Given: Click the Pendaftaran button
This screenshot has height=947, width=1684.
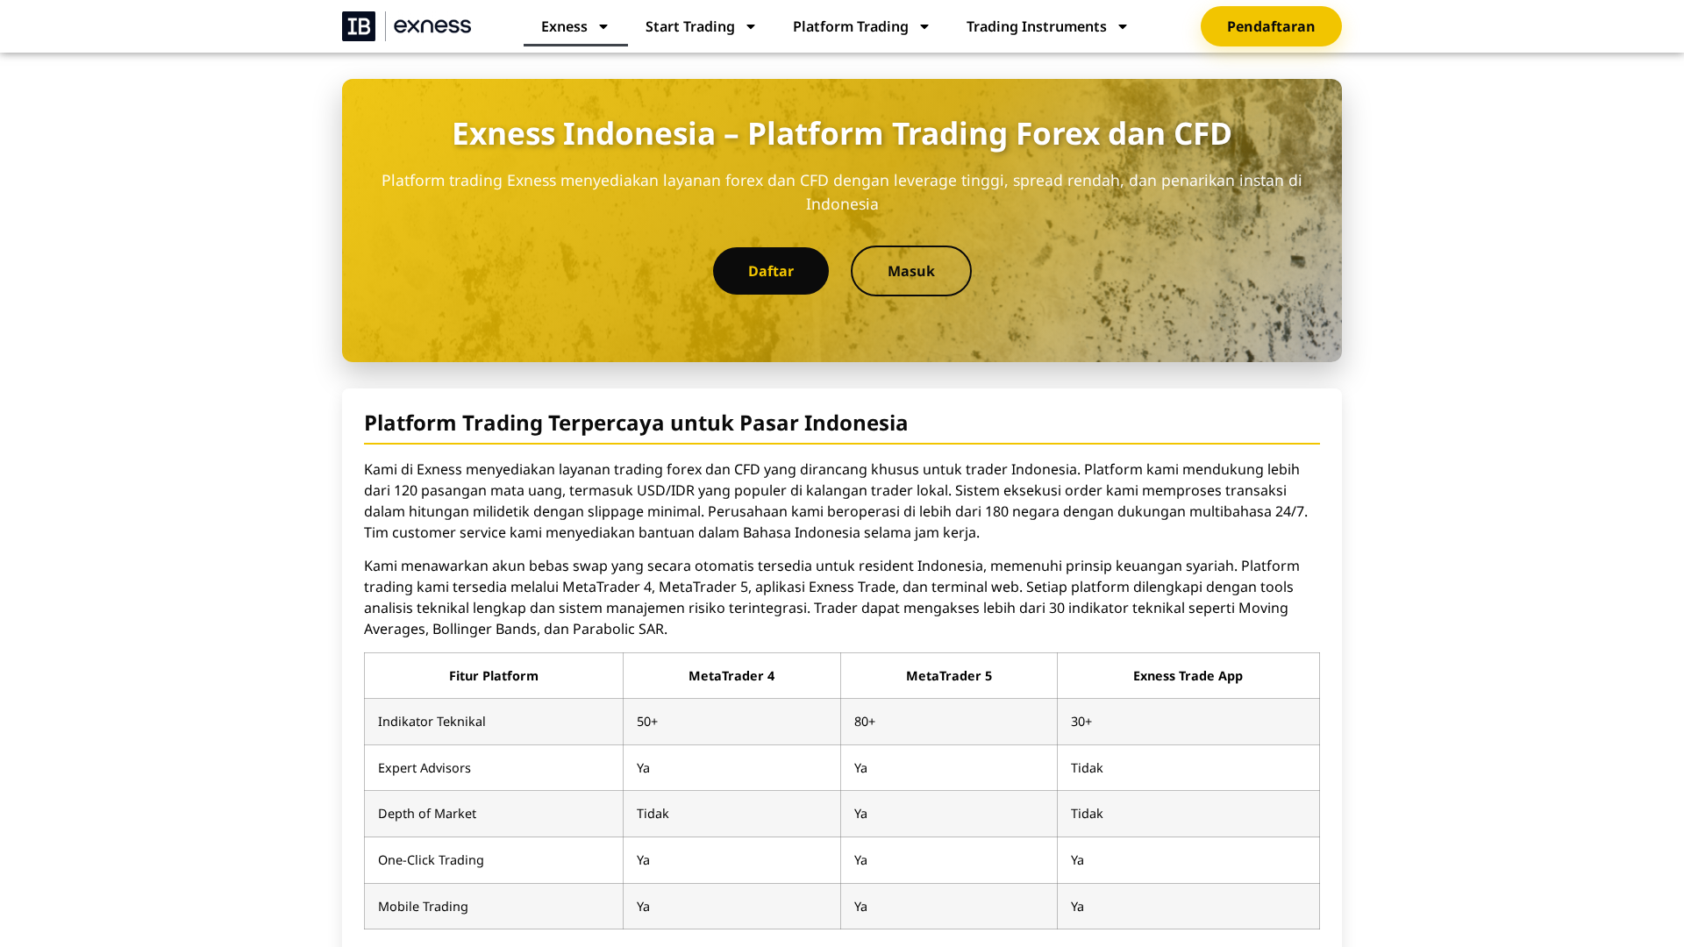Looking at the screenshot, I should click(x=1271, y=26).
